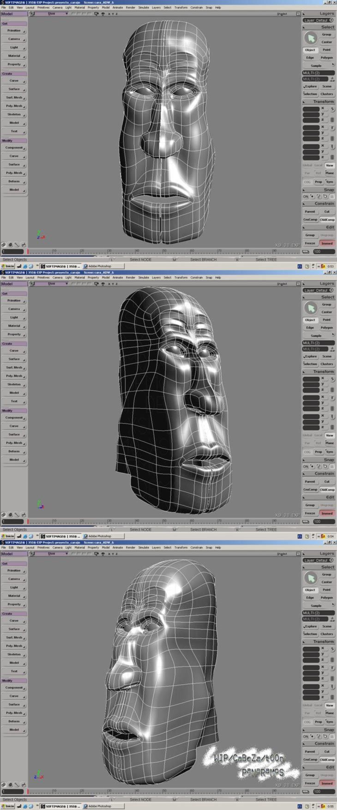Click the uniform scale lock icon beside scale z, top window
Viewport: 337px width, 810px height.
(x=332, y=120)
